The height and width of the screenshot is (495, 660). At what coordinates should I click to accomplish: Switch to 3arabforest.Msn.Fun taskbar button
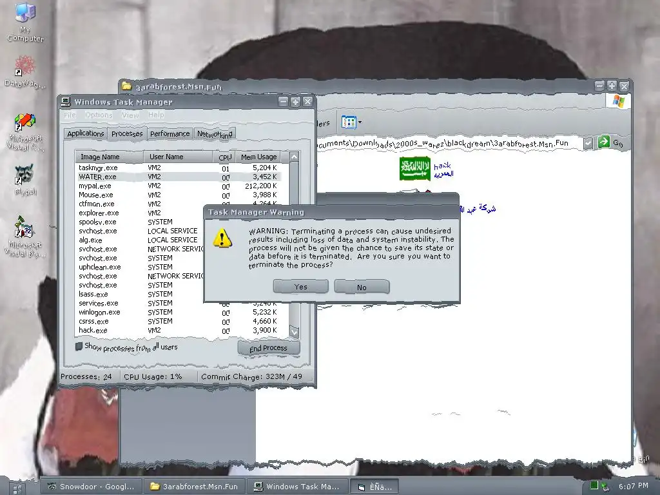pos(194,487)
